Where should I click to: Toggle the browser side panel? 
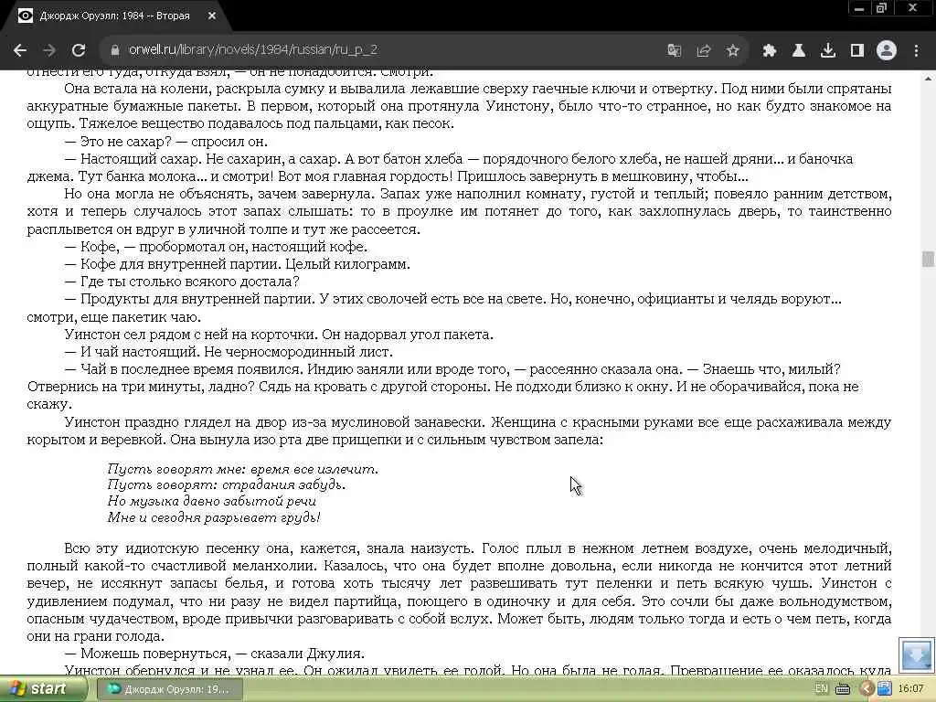(x=857, y=51)
